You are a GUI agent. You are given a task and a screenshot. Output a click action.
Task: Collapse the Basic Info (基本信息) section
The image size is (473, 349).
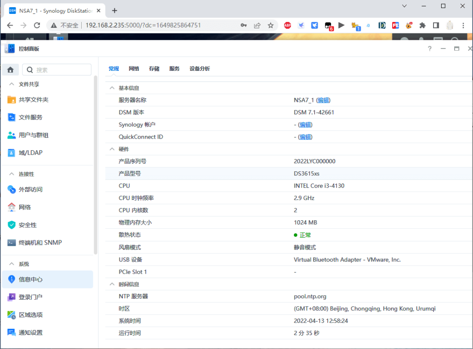click(112, 88)
